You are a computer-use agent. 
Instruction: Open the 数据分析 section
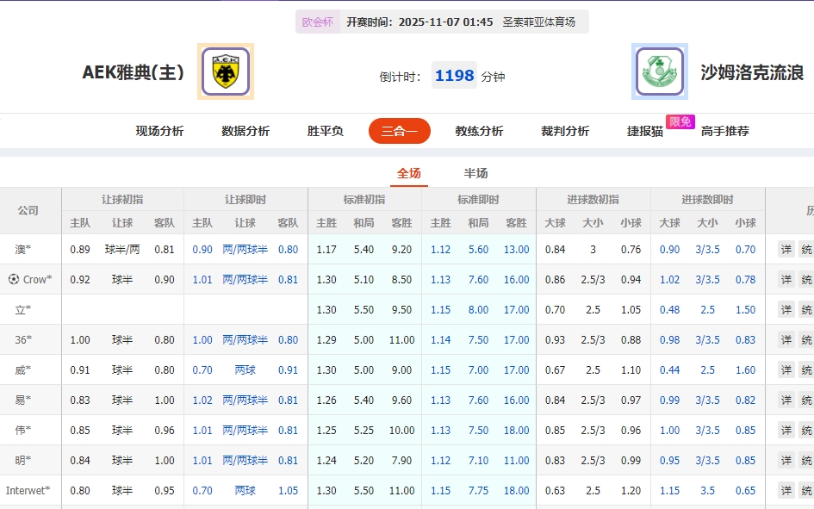pos(244,131)
